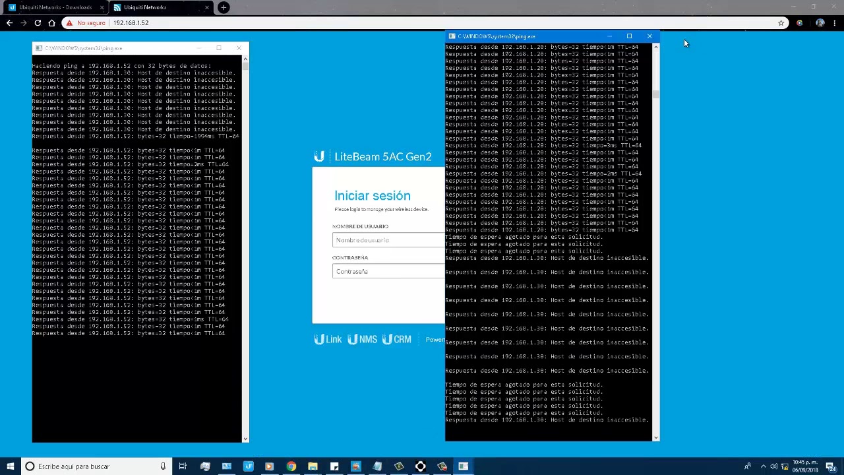Click the Iniciar sesión heading
The width and height of the screenshot is (844, 475).
coord(373,195)
